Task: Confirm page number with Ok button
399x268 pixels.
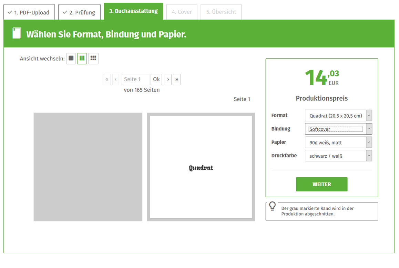Action: [x=156, y=79]
